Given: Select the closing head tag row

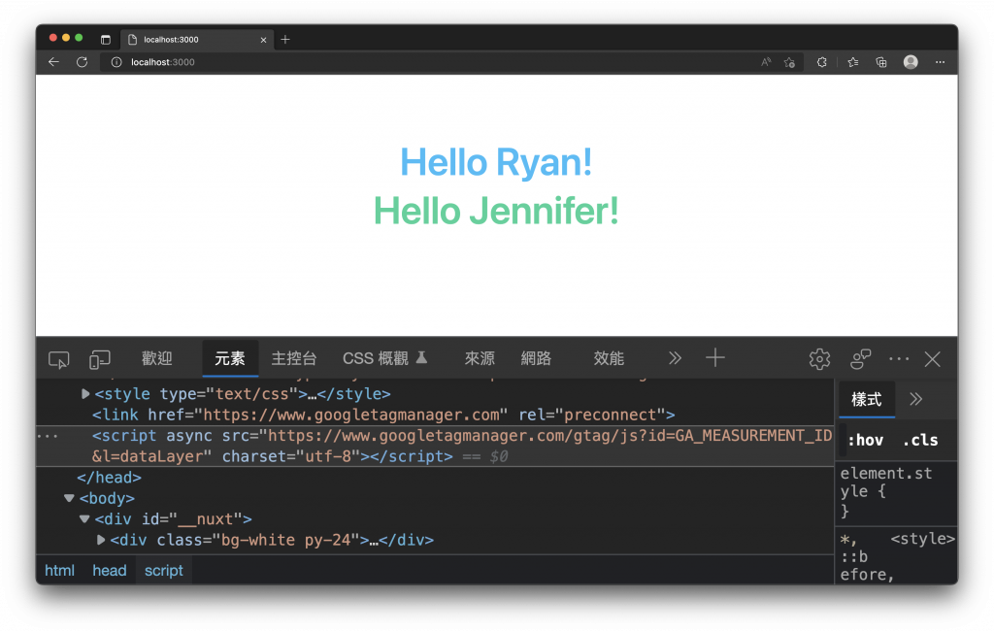Looking at the screenshot, I should 109,478.
